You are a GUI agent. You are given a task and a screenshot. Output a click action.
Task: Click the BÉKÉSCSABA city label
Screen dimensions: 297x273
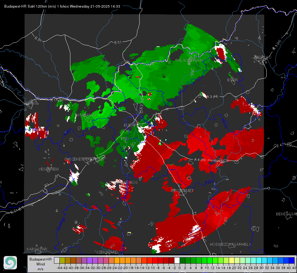286,214
